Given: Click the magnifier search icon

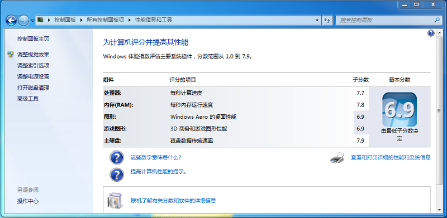Looking at the screenshot, I should (x=437, y=20).
